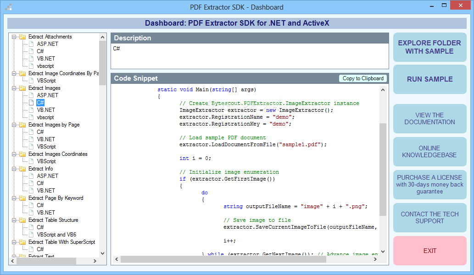The image size is (474, 275).
Task: Click the Extract Image Coordinates By Page folder icon
Action: point(22,73)
